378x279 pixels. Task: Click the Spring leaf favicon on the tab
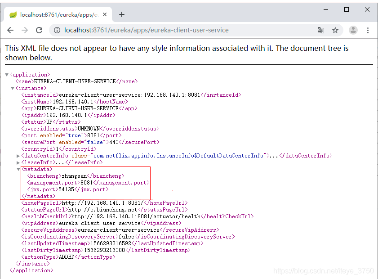pyautogui.click(x=13, y=14)
